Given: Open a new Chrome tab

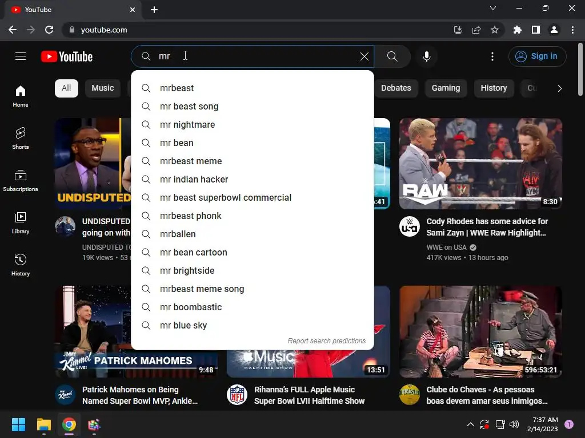Looking at the screenshot, I should pyautogui.click(x=154, y=10).
